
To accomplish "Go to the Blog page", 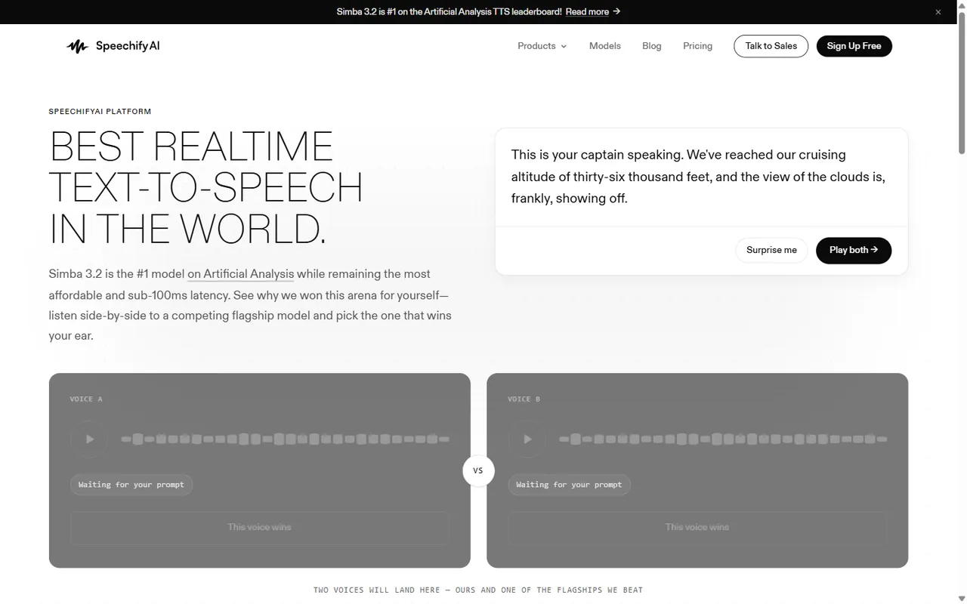I will pos(652,46).
